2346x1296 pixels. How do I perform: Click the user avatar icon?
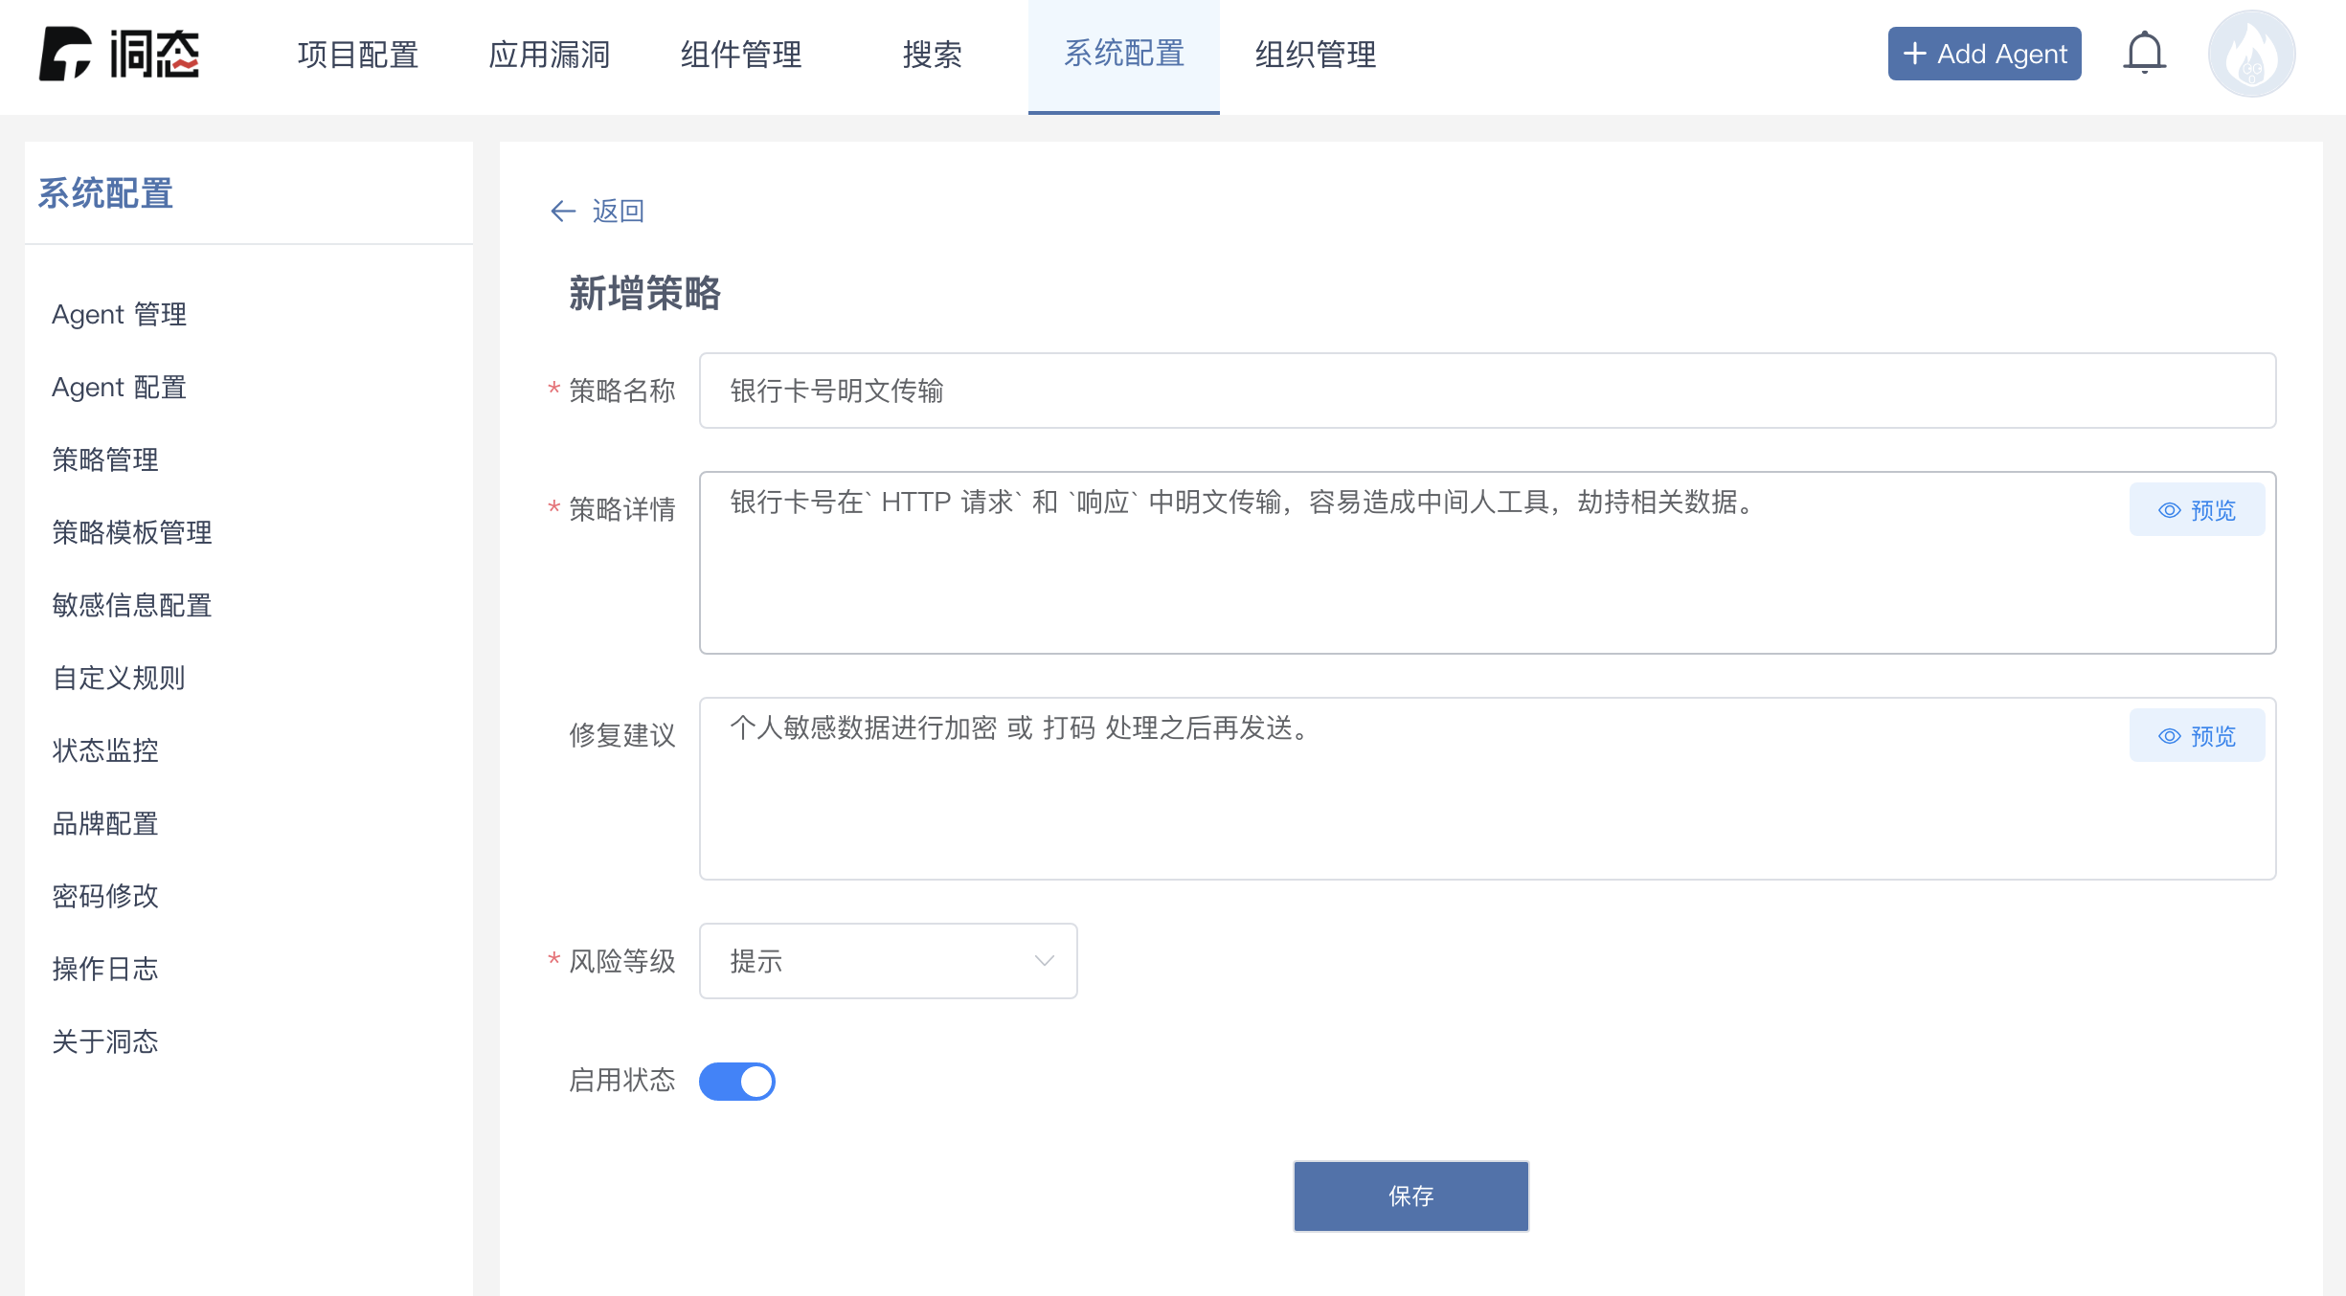(x=2251, y=54)
